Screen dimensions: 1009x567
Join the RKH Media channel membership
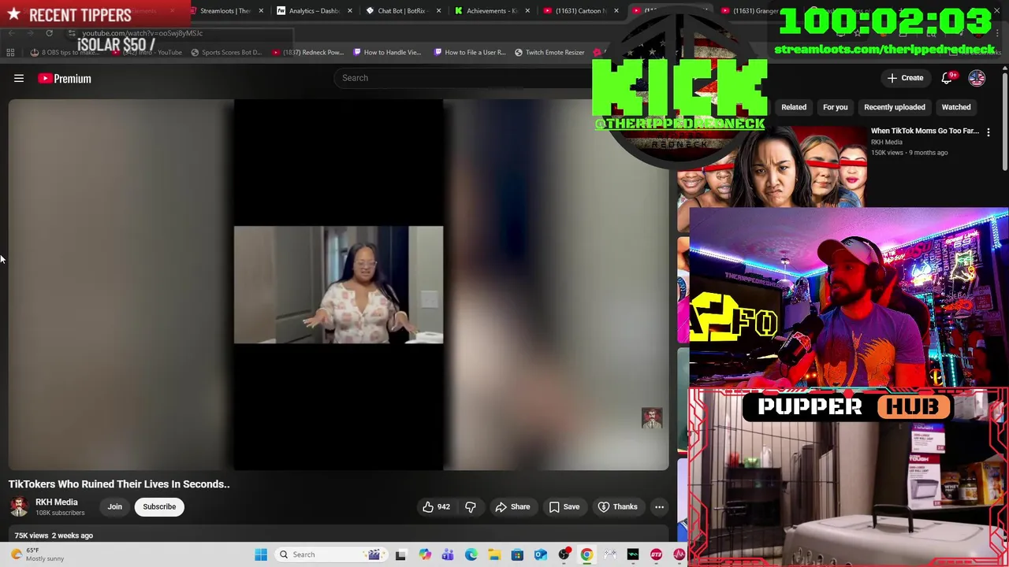click(114, 506)
